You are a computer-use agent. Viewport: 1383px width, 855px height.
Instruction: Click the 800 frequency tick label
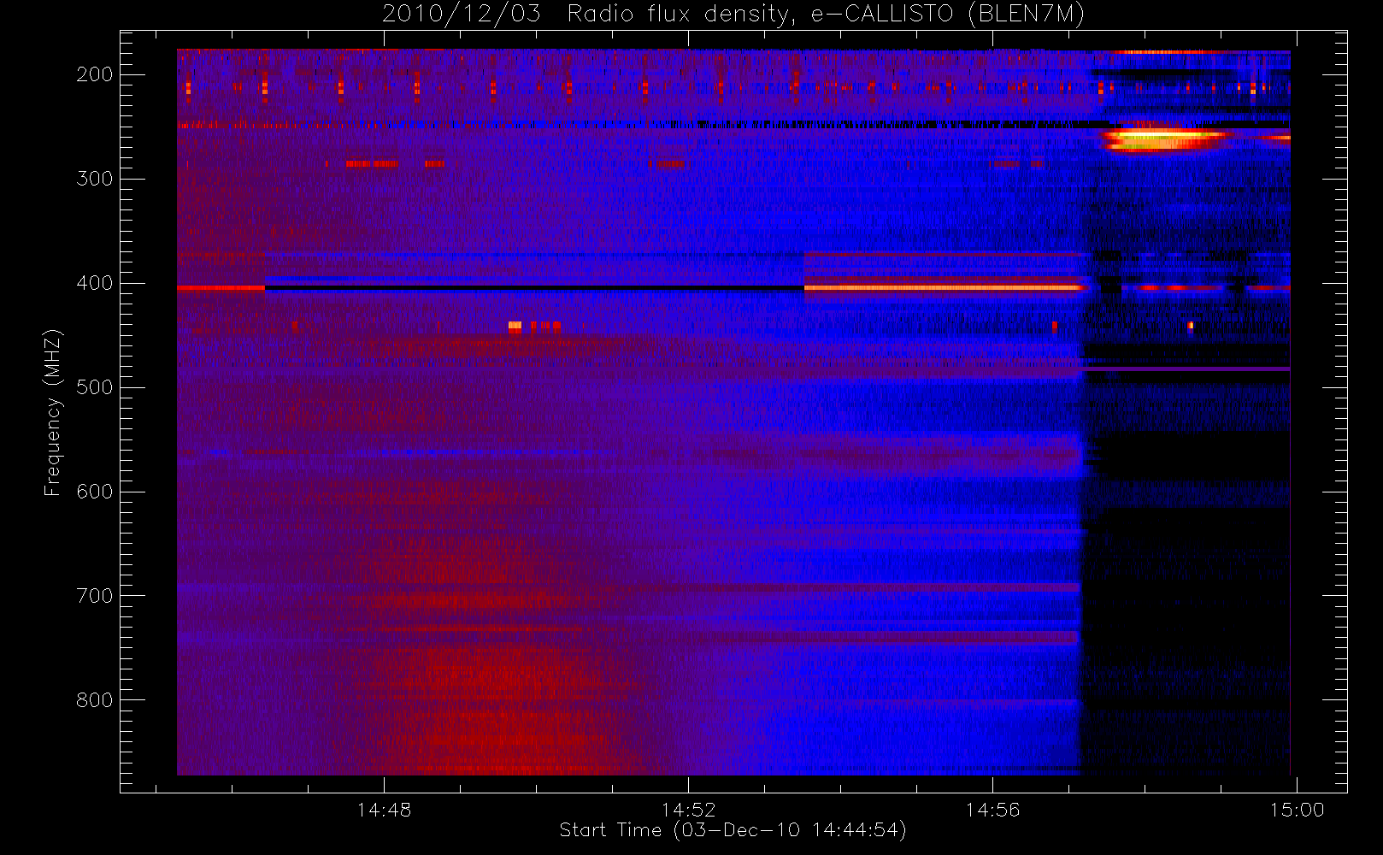(95, 700)
